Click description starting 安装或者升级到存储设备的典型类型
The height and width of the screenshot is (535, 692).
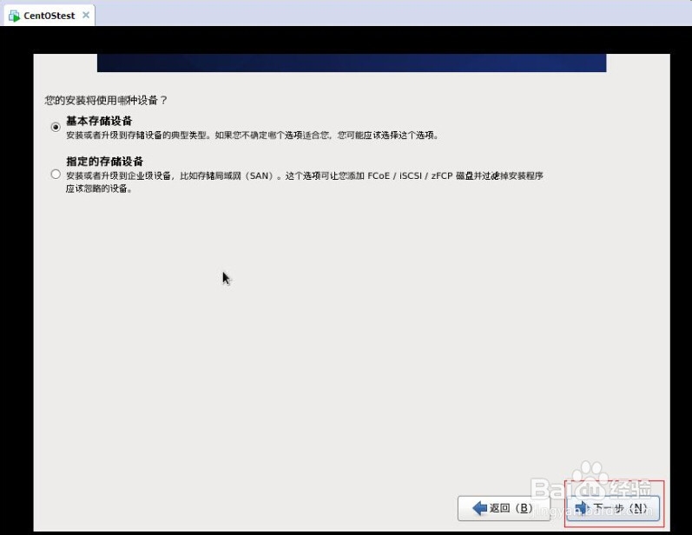(253, 135)
